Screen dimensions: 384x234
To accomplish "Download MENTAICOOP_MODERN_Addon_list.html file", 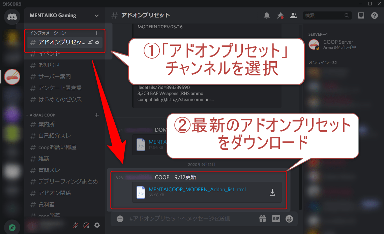I will point(272,192).
